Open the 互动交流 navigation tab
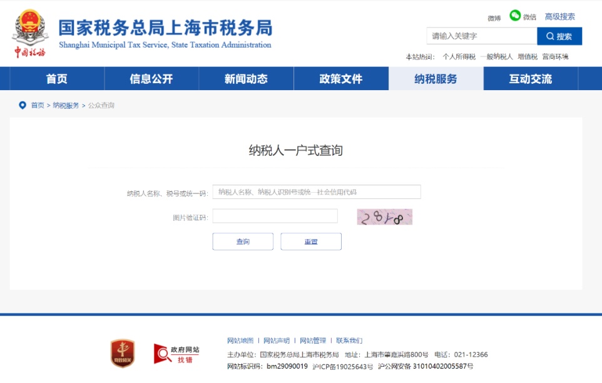 point(531,79)
